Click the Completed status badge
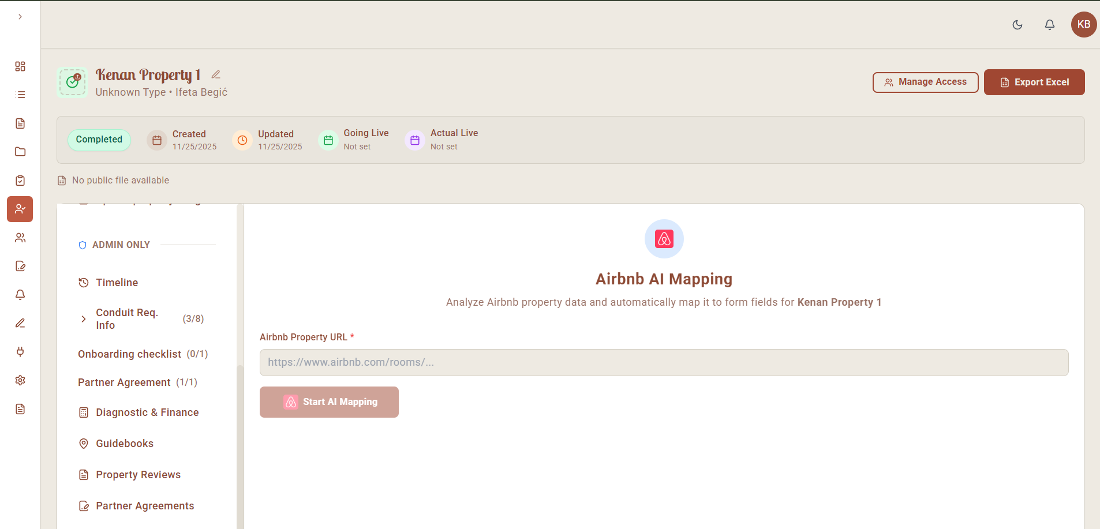The image size is (1100, 529). point(99,140)
